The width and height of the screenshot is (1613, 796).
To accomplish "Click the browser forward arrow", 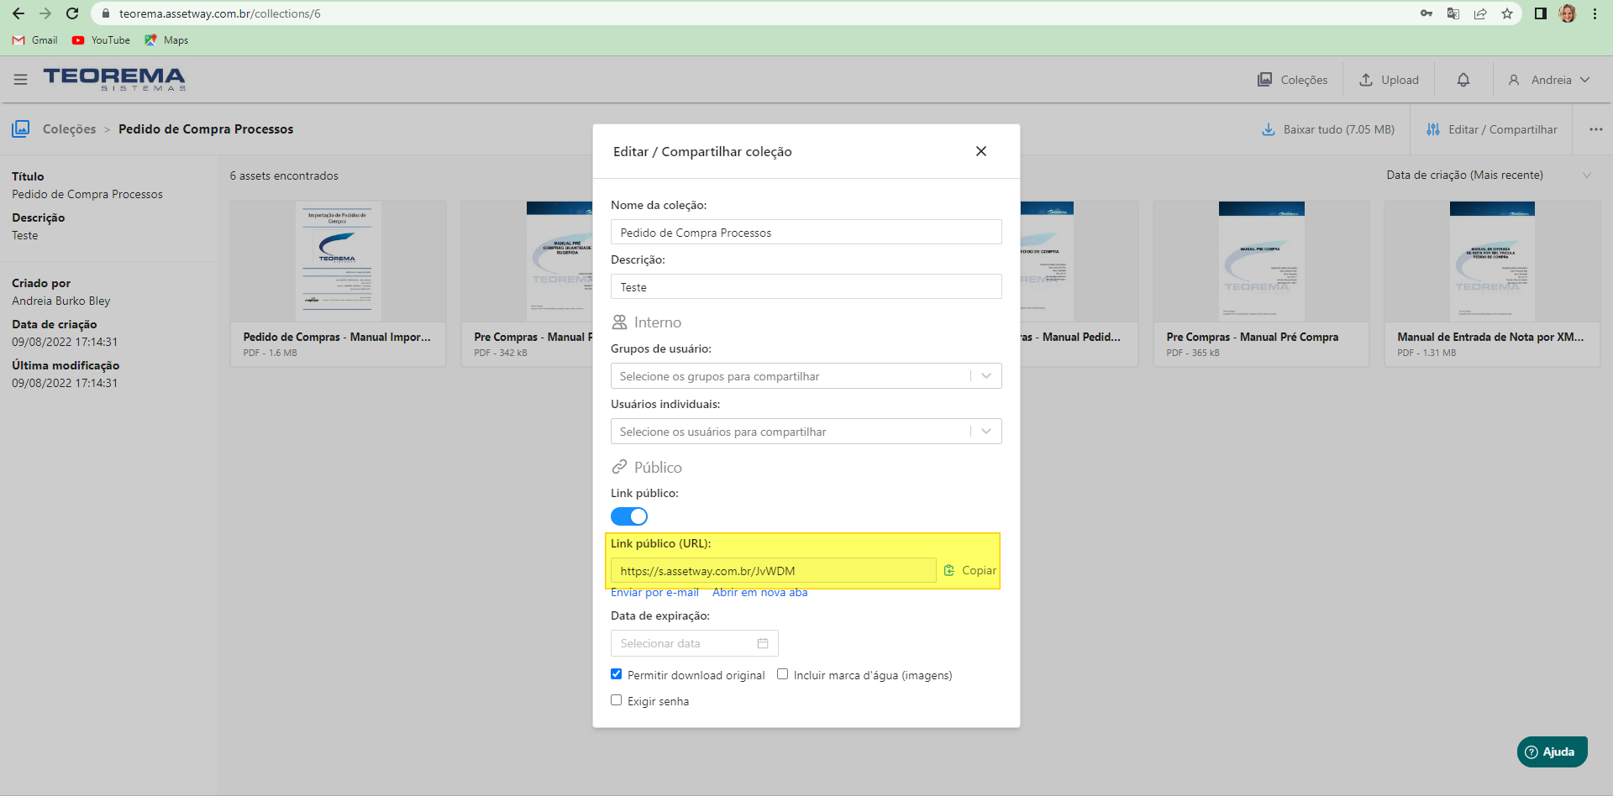I will tap(45, 13).
